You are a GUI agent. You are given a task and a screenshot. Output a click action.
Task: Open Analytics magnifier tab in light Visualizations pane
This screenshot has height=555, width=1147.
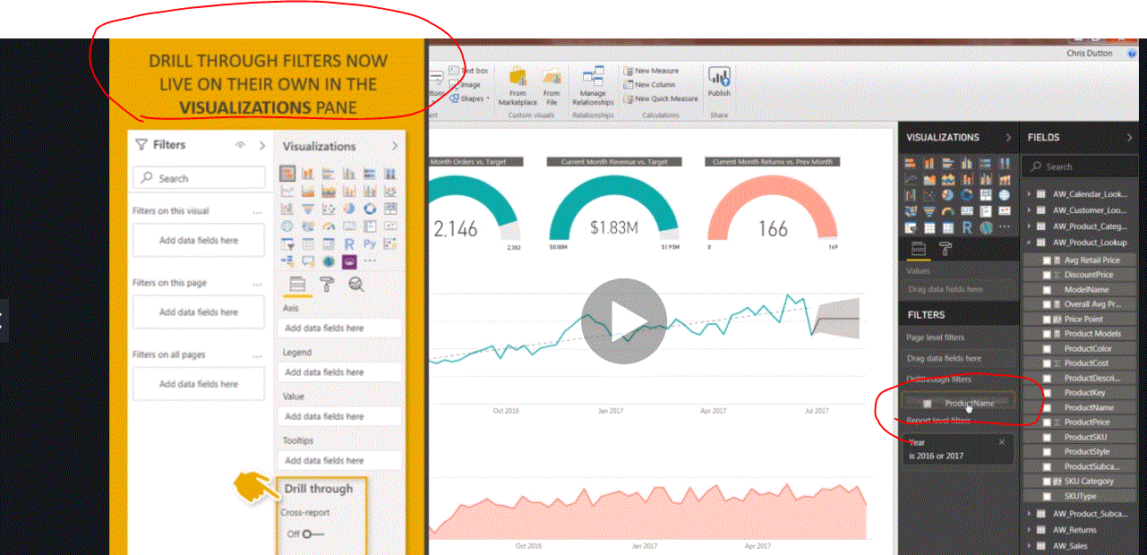(x=356, y=285)
